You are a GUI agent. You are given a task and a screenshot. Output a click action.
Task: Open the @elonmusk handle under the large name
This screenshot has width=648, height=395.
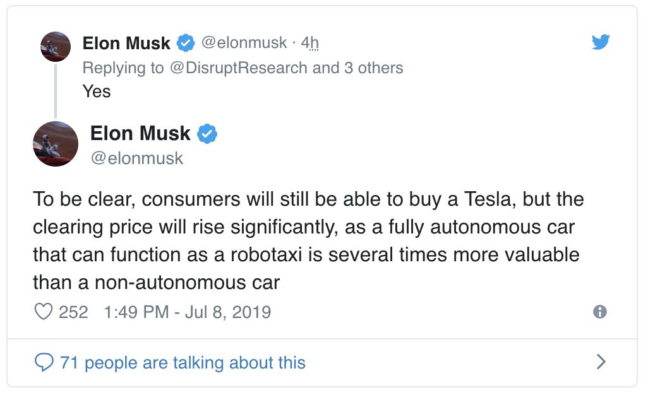(x=137, y=158)
